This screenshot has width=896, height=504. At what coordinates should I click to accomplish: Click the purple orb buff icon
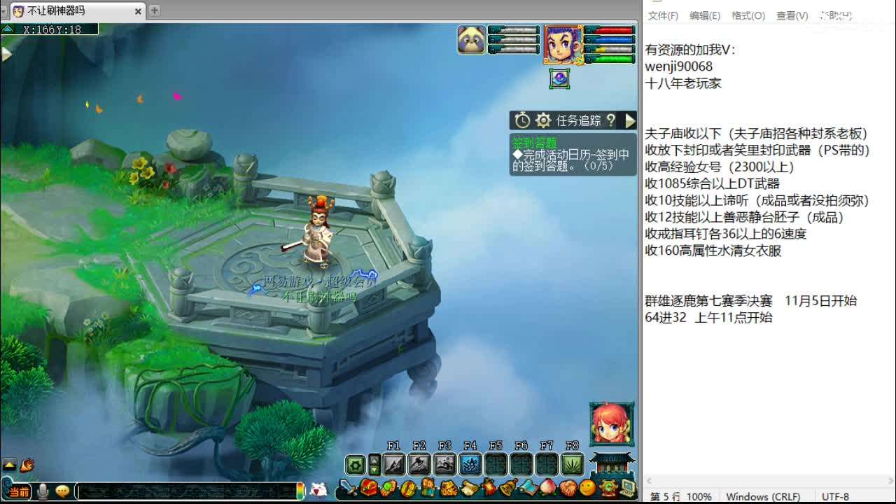tap(559, 78)
